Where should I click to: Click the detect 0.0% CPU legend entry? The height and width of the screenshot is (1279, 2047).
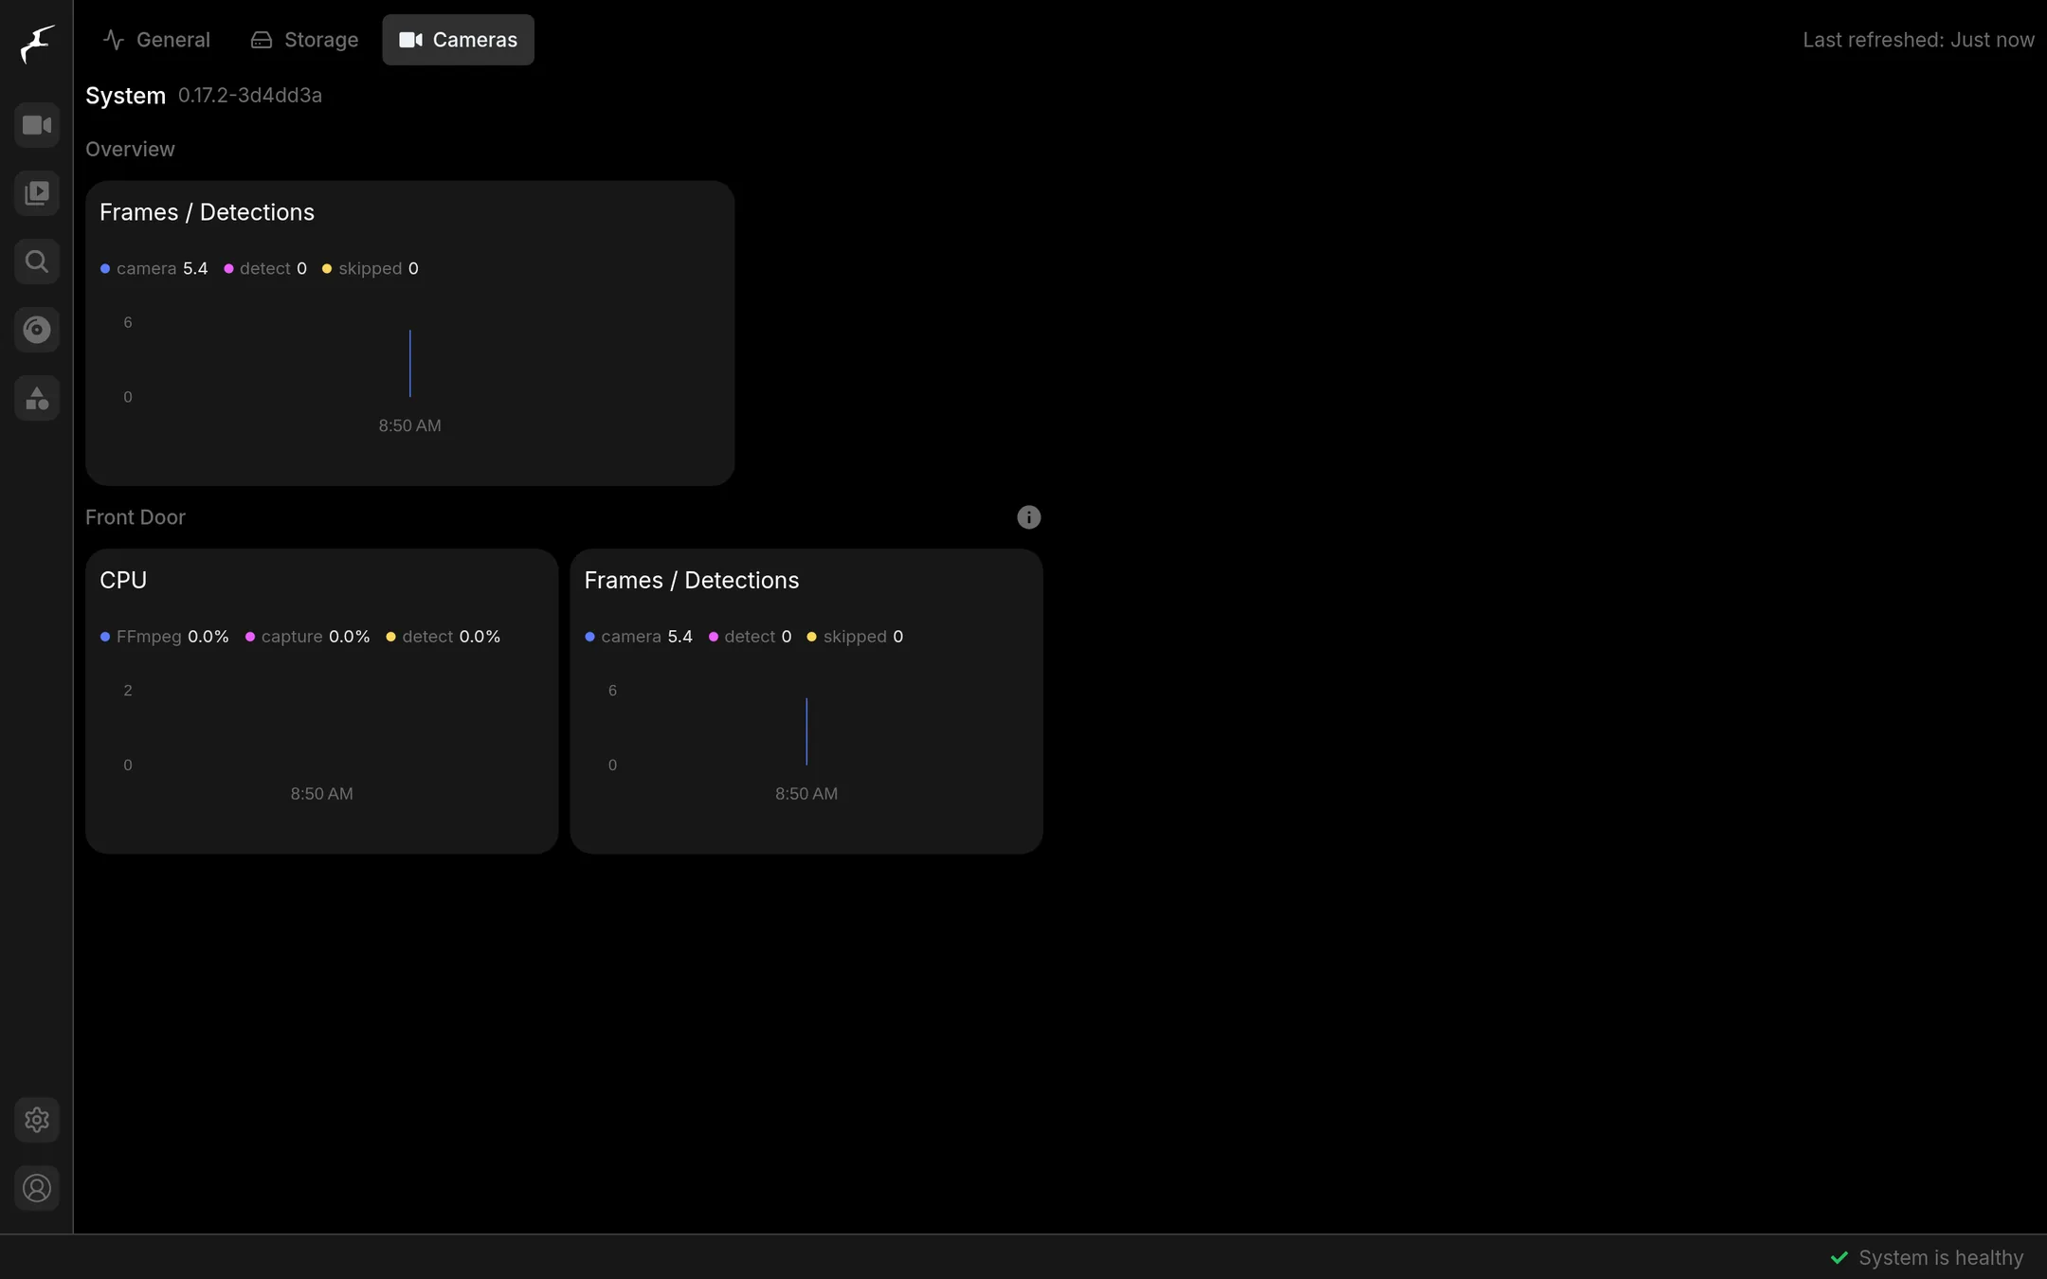[443, 637]
